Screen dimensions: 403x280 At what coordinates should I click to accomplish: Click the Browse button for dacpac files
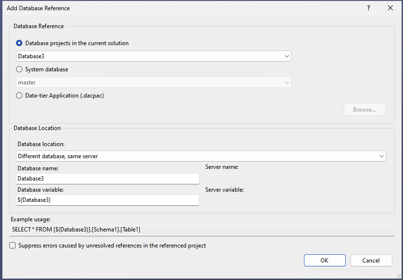364,109
